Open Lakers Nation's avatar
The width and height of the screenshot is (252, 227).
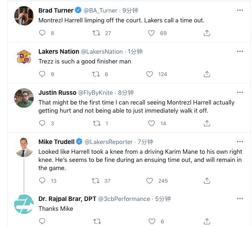tap(24, 57)
